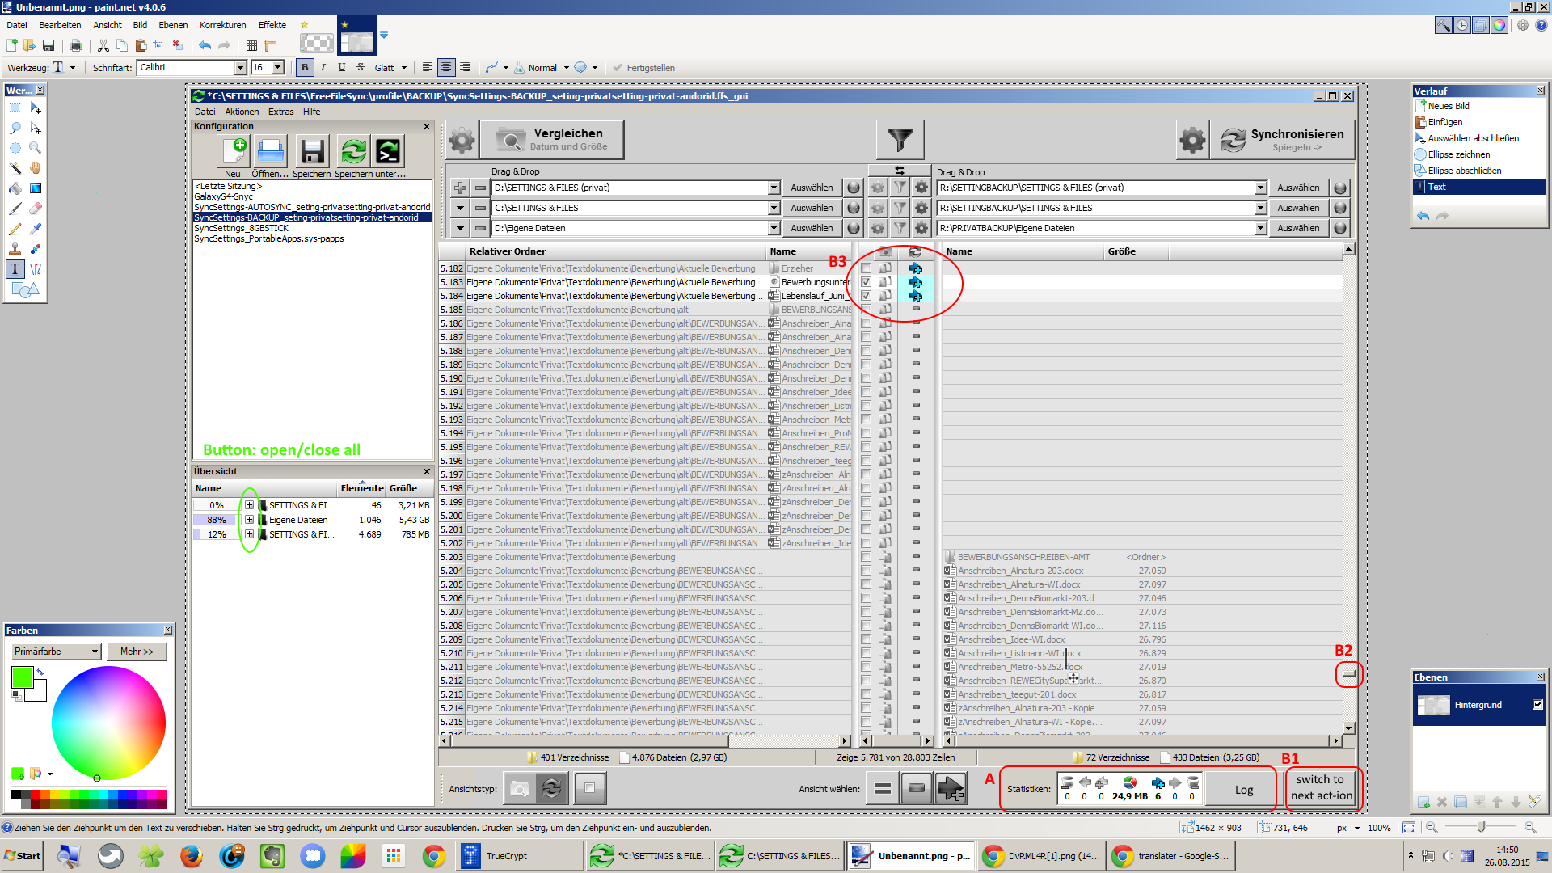Open the Effekte menu
The width and height of the screenshot is (1552, 873).
pyautogui.click(x=272, y=25)
